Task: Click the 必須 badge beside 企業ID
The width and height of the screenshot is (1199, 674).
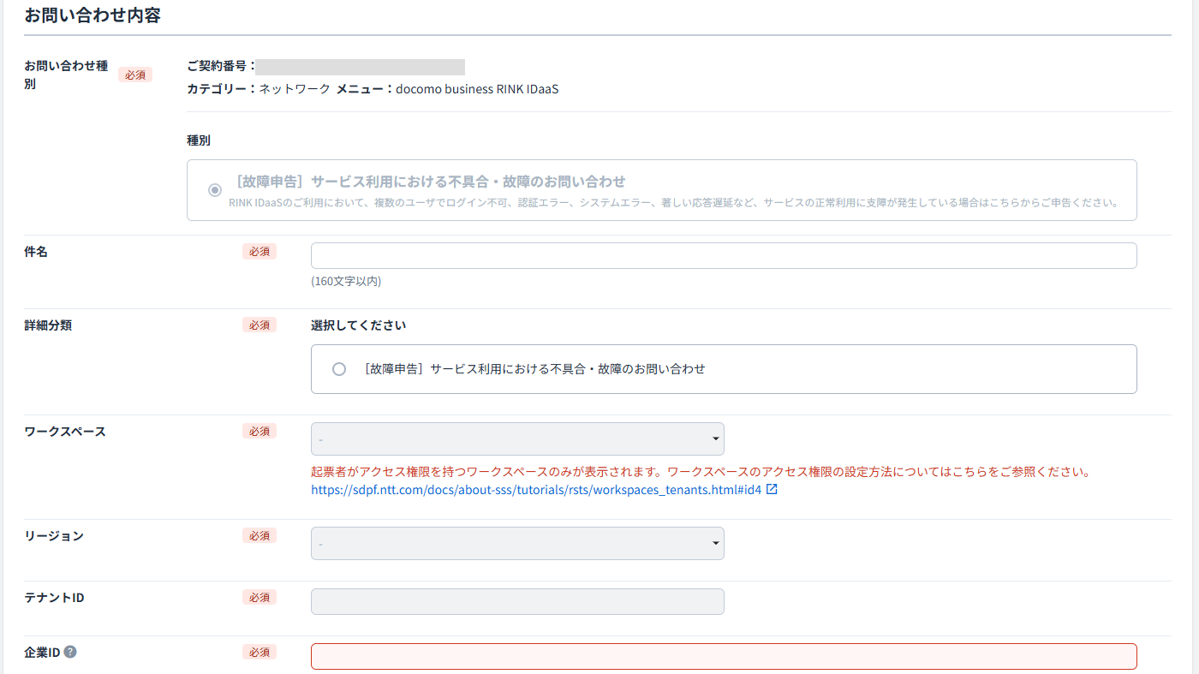Action: pos(259,652)
